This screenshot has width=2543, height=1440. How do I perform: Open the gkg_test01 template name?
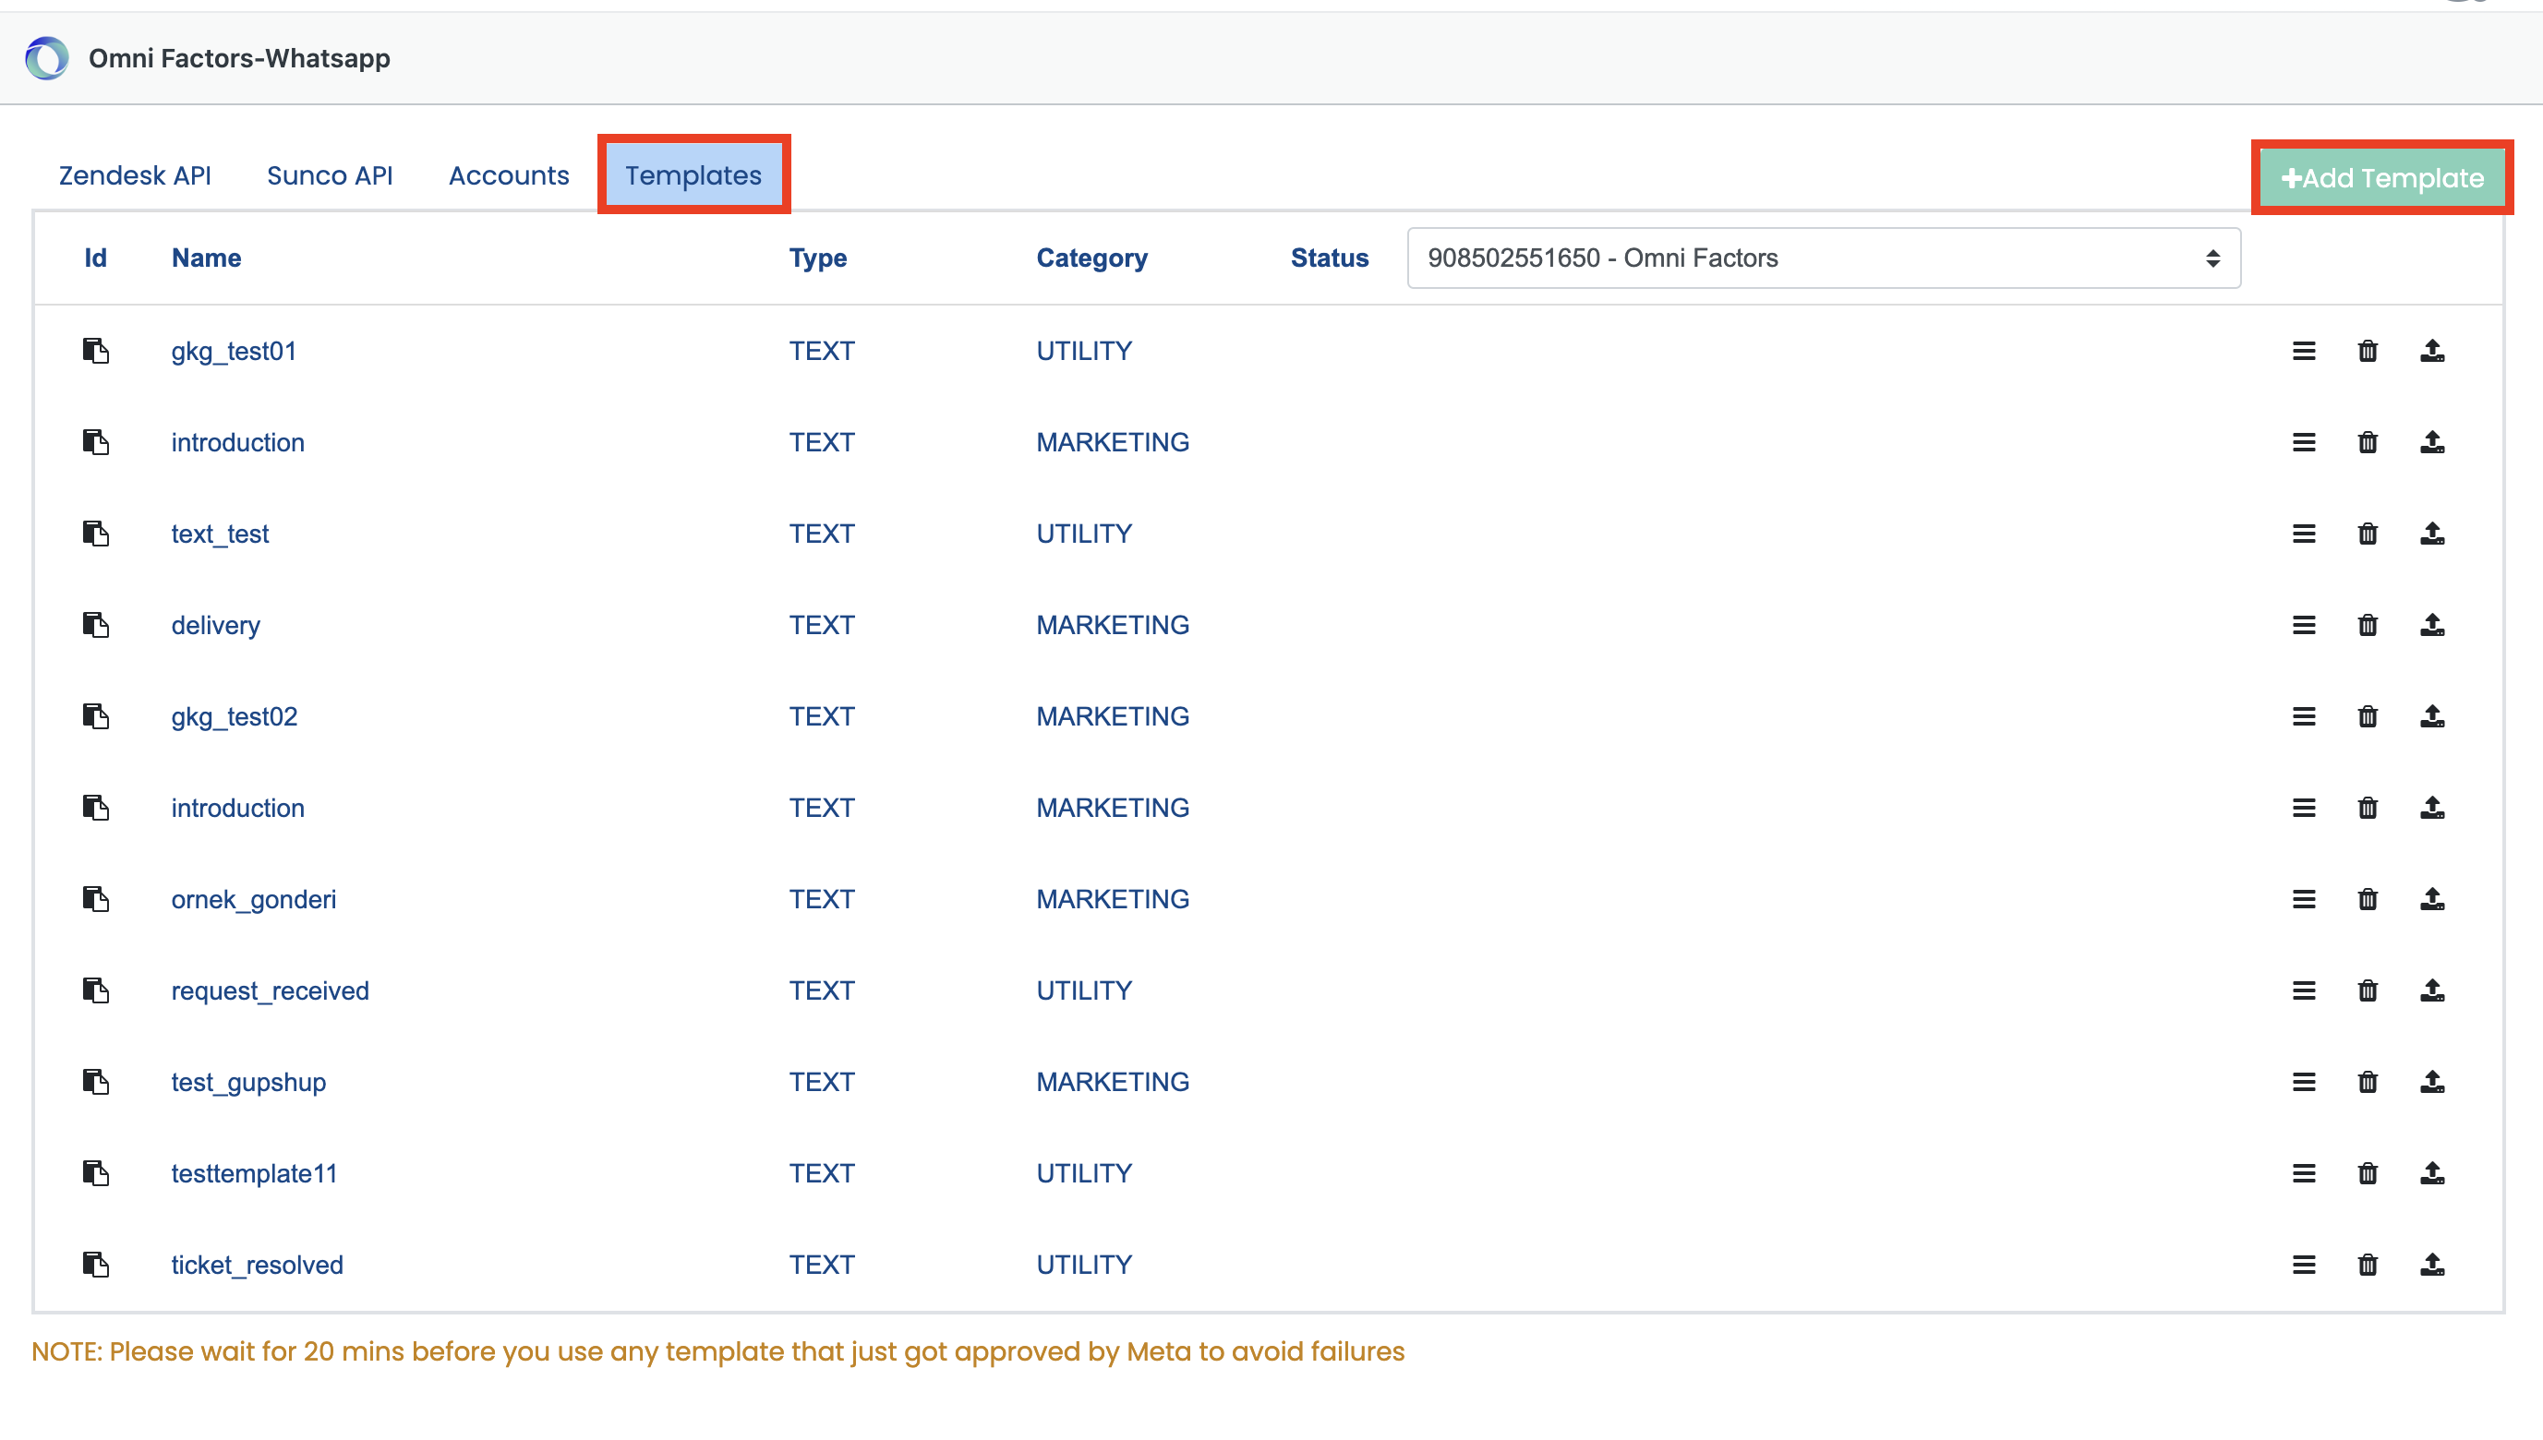pyautogui.click(x=234, y=351)
